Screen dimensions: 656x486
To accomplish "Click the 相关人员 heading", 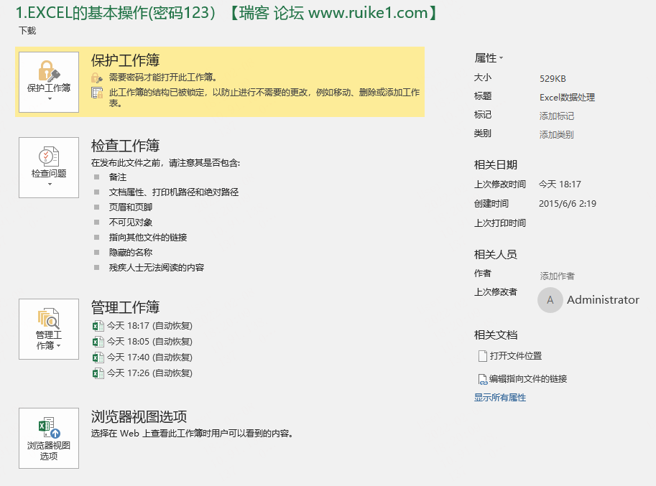I will pos(496,254).
